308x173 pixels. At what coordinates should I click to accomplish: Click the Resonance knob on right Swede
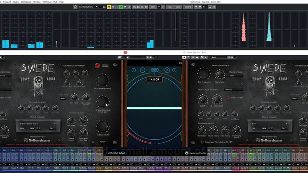[x=217, y=99]
